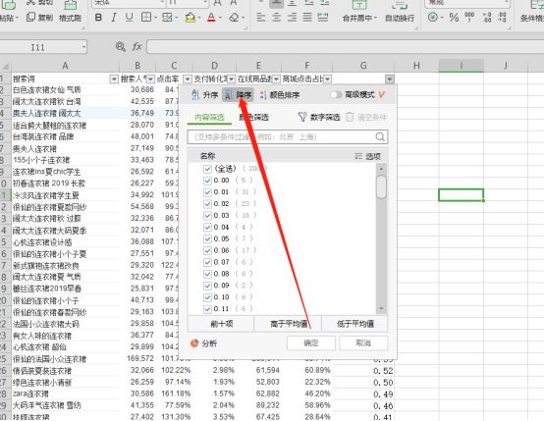Apply cell borders icon

pos(146,18)
